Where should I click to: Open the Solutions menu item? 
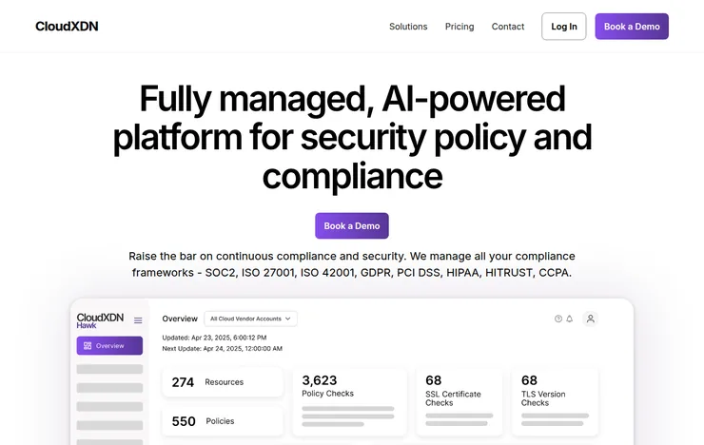[x=408, y=27]
